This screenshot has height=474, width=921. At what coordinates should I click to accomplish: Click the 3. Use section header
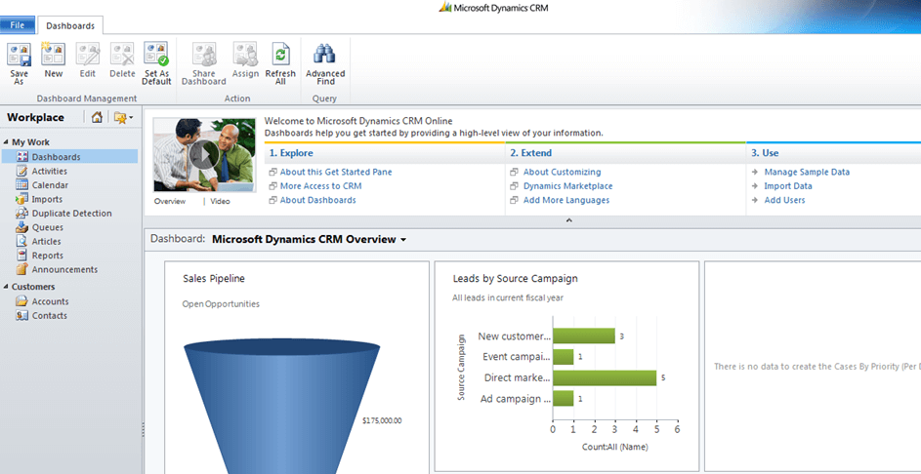pyautogui.click(x=766, y=153)
